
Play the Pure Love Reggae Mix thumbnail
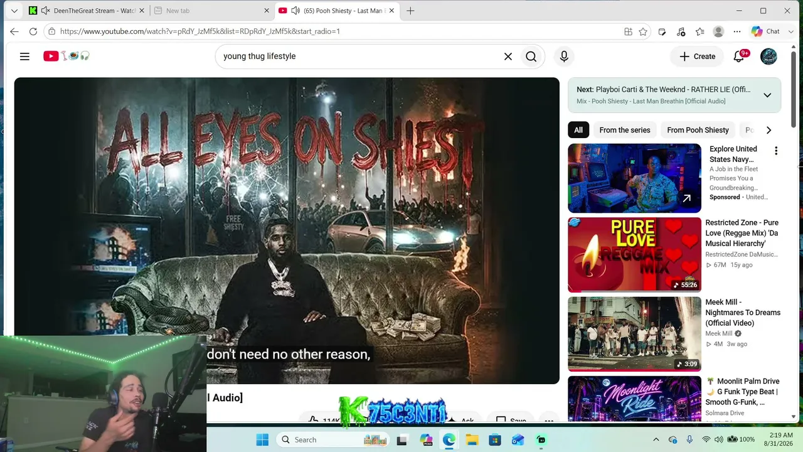(634, 255)
